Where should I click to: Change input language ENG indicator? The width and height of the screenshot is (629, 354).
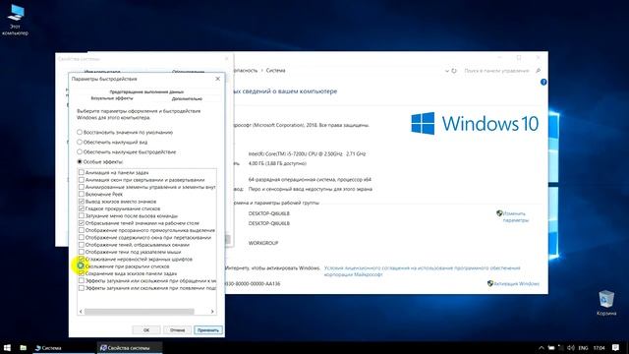[x=583, y=347]
